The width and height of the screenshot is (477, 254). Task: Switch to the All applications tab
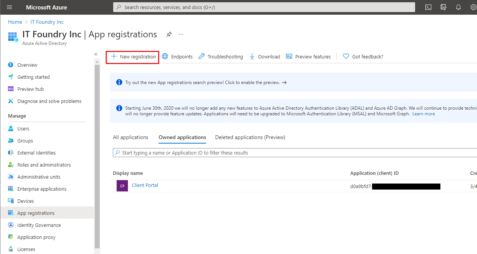130,137
